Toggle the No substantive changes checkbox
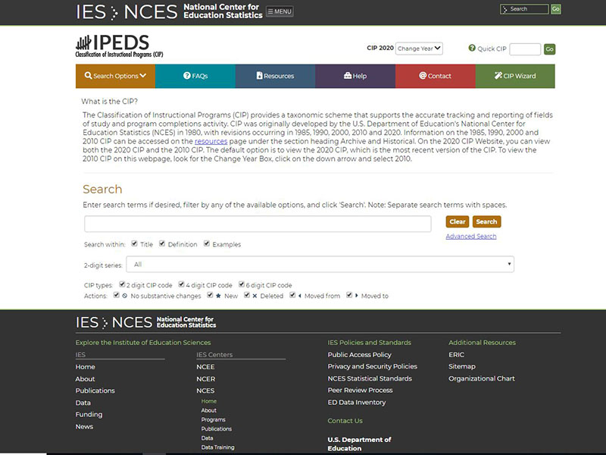Viewport: 606px width, 455px height. coord(117,295)
